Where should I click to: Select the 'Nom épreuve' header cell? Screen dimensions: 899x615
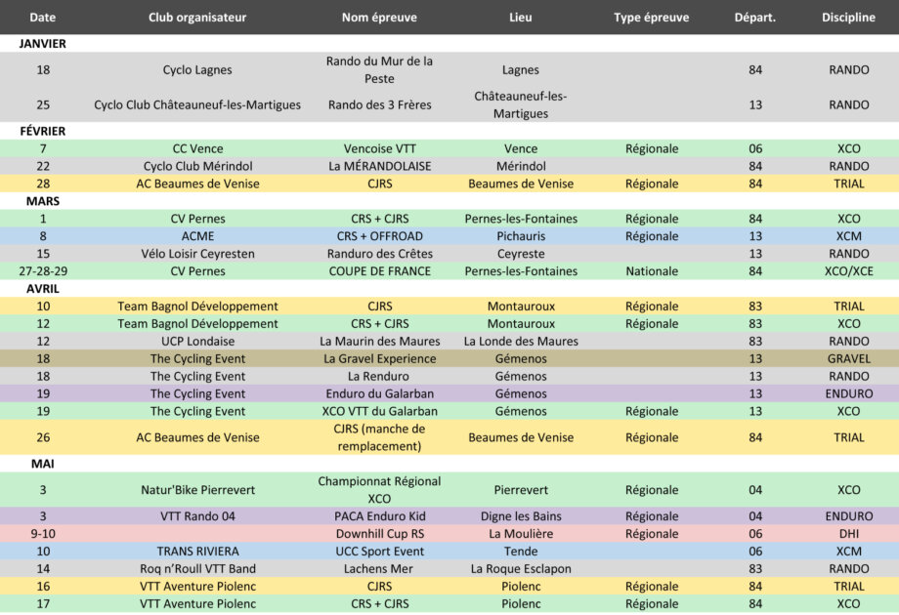379,18
